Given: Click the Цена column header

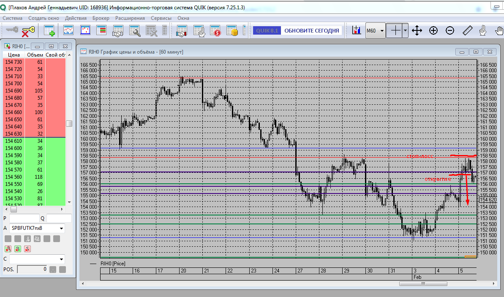Looking at the screenshot, I should pyautogui.click(x=14, y=54).
